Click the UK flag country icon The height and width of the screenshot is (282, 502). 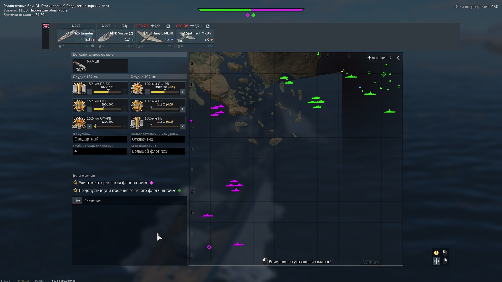(46, 26)
